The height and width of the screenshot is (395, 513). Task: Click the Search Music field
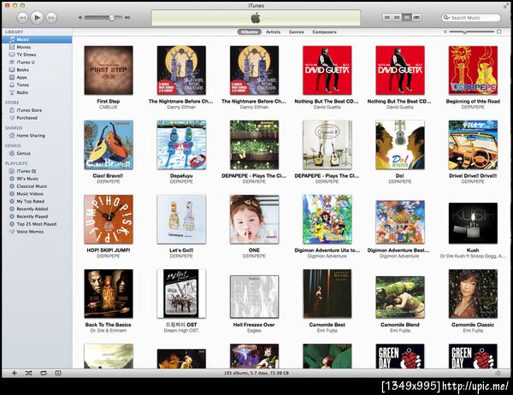pyautogui.click(x=471, y=18)
